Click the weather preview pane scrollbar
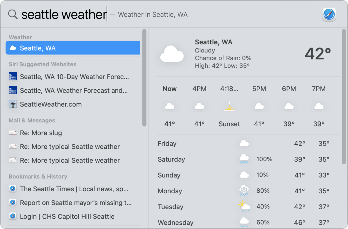This screenshot has height=229, width=348. point(344,97)
